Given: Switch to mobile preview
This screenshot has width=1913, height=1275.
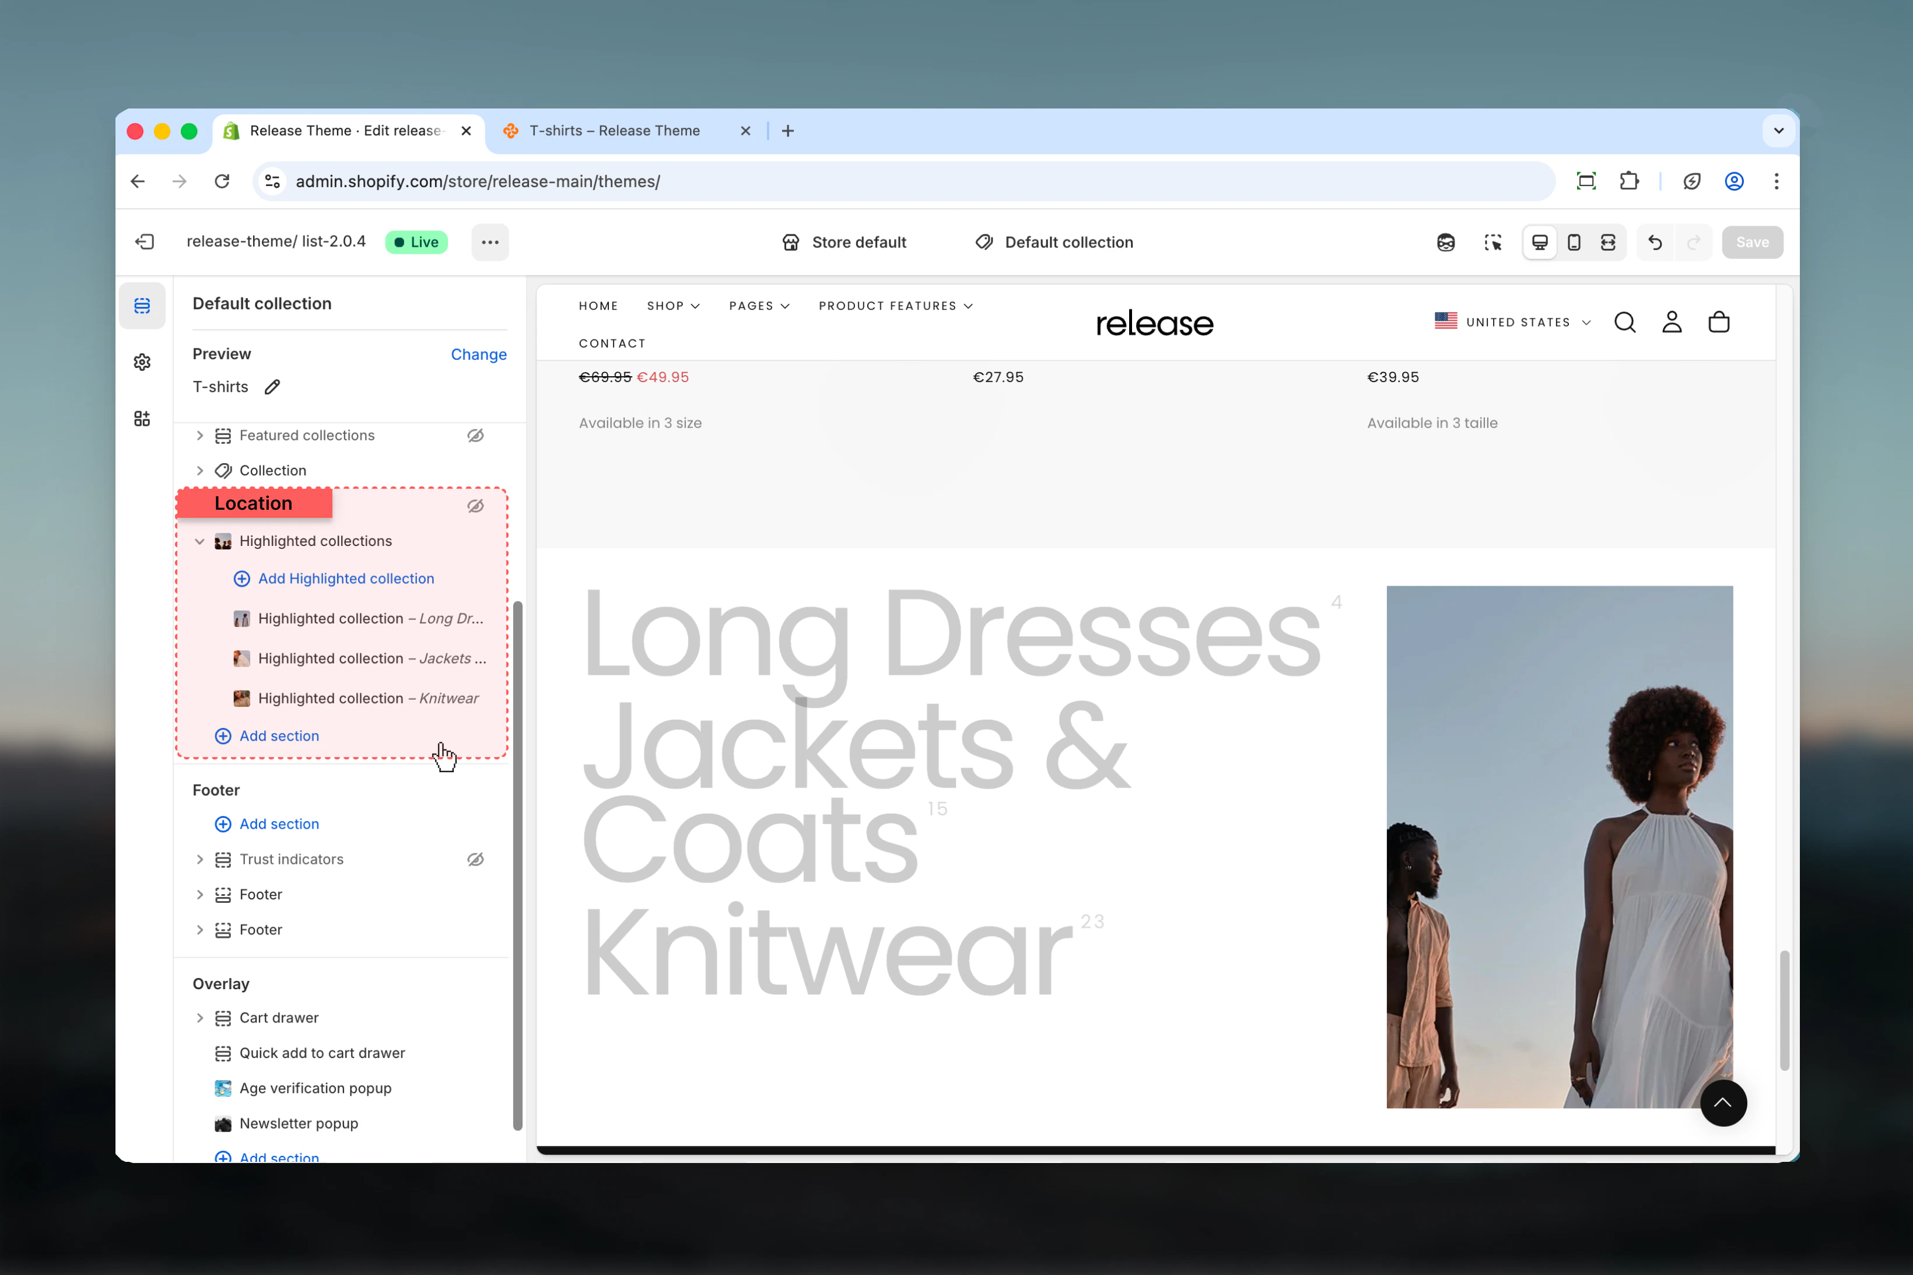Looking at the screenshot, I should tap(1574, 242).
